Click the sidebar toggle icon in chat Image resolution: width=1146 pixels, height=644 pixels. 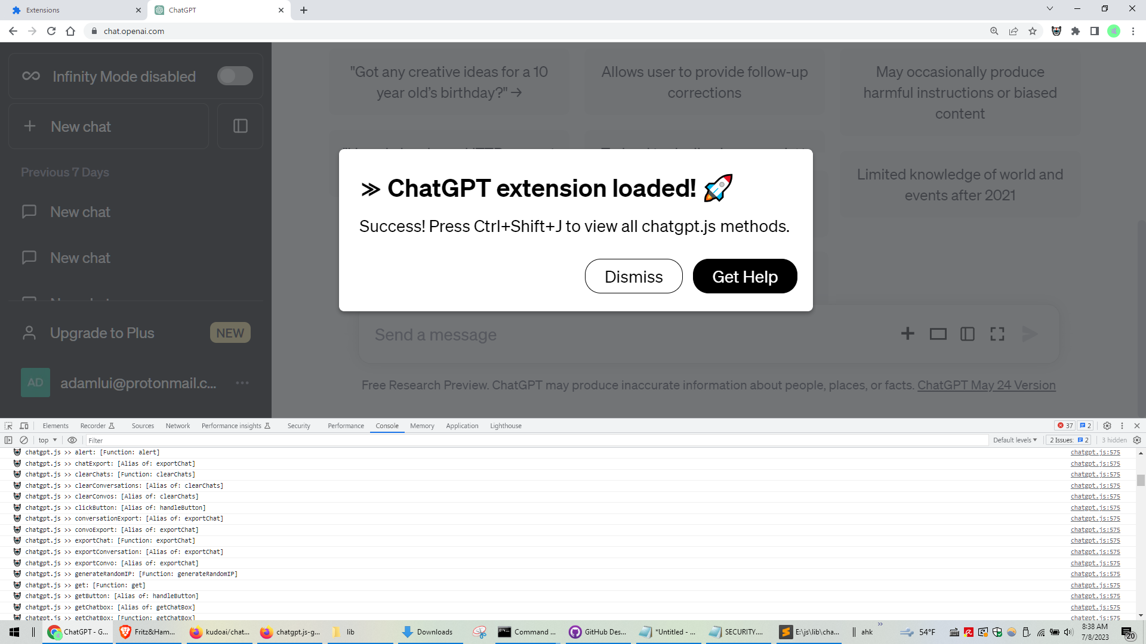coord(240,126)
